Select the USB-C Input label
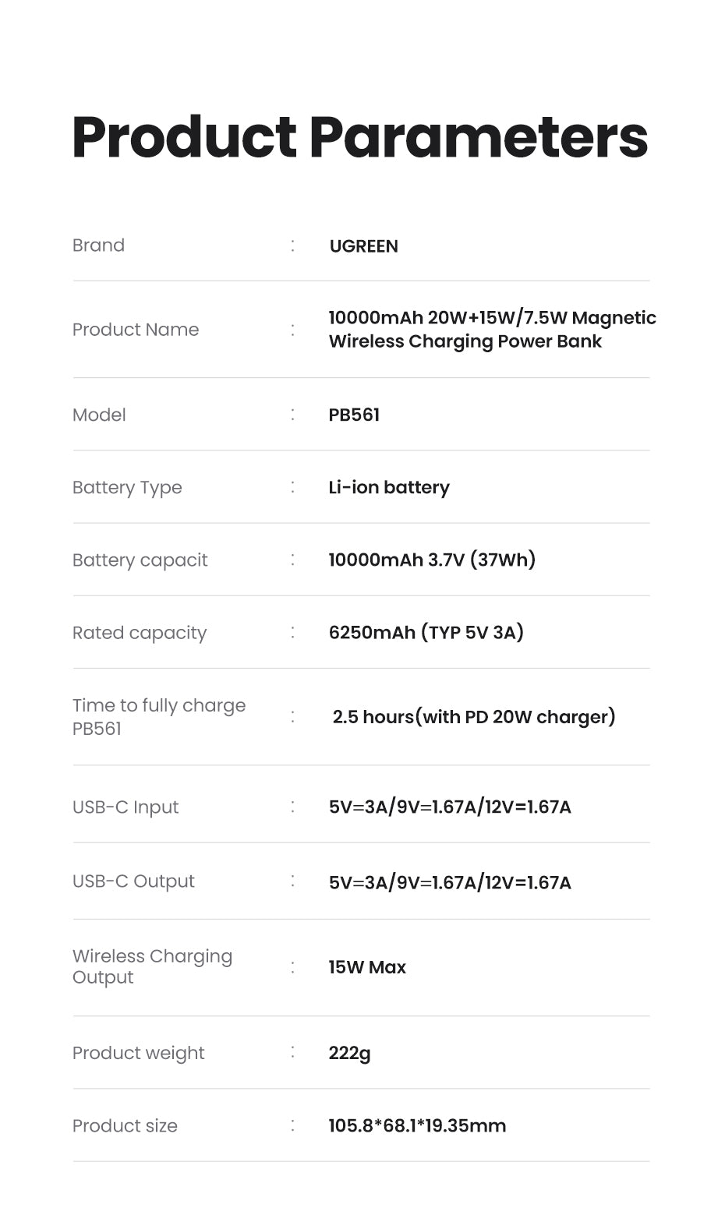725x1229 pixels. coord(126,807)
